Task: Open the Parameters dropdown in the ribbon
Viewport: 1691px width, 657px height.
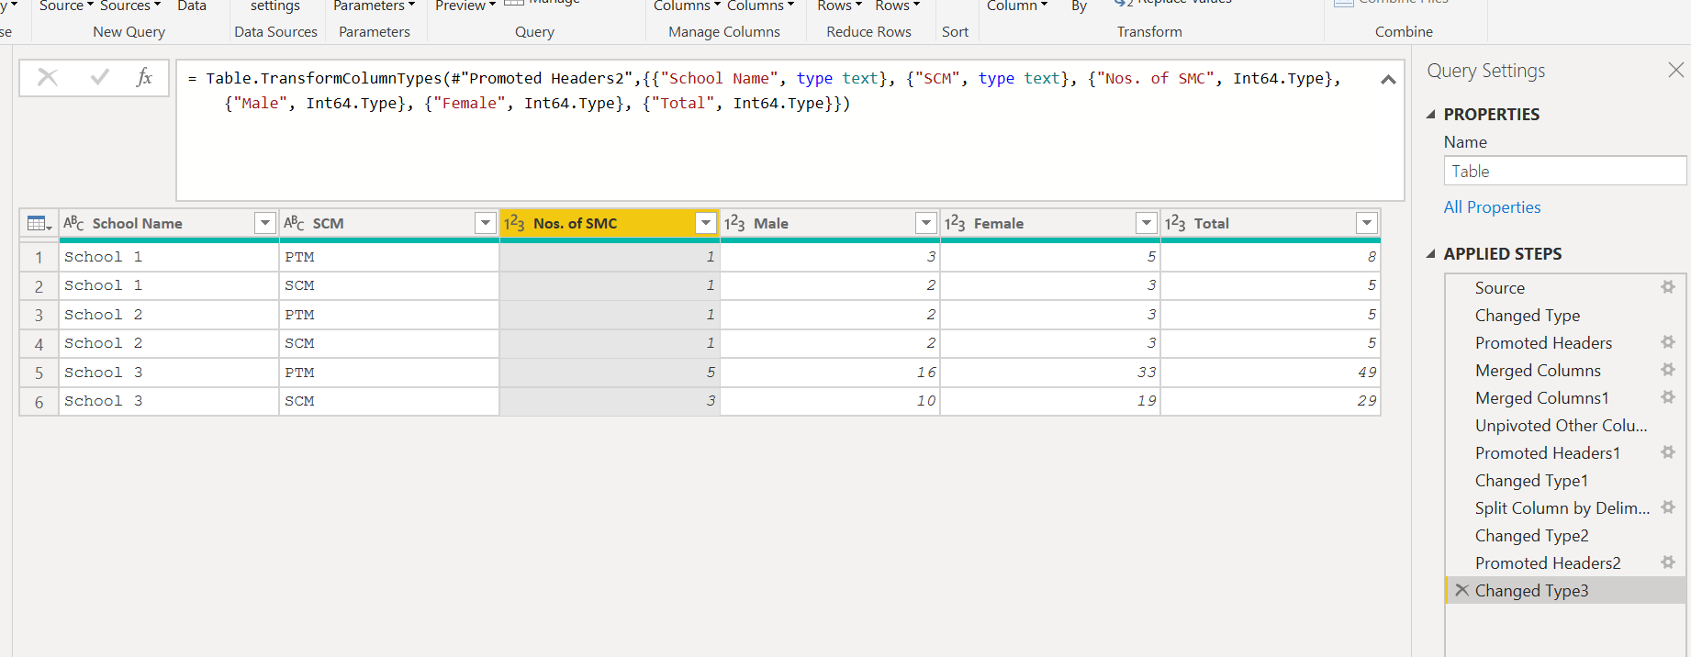Action: (x=374, y=6)
